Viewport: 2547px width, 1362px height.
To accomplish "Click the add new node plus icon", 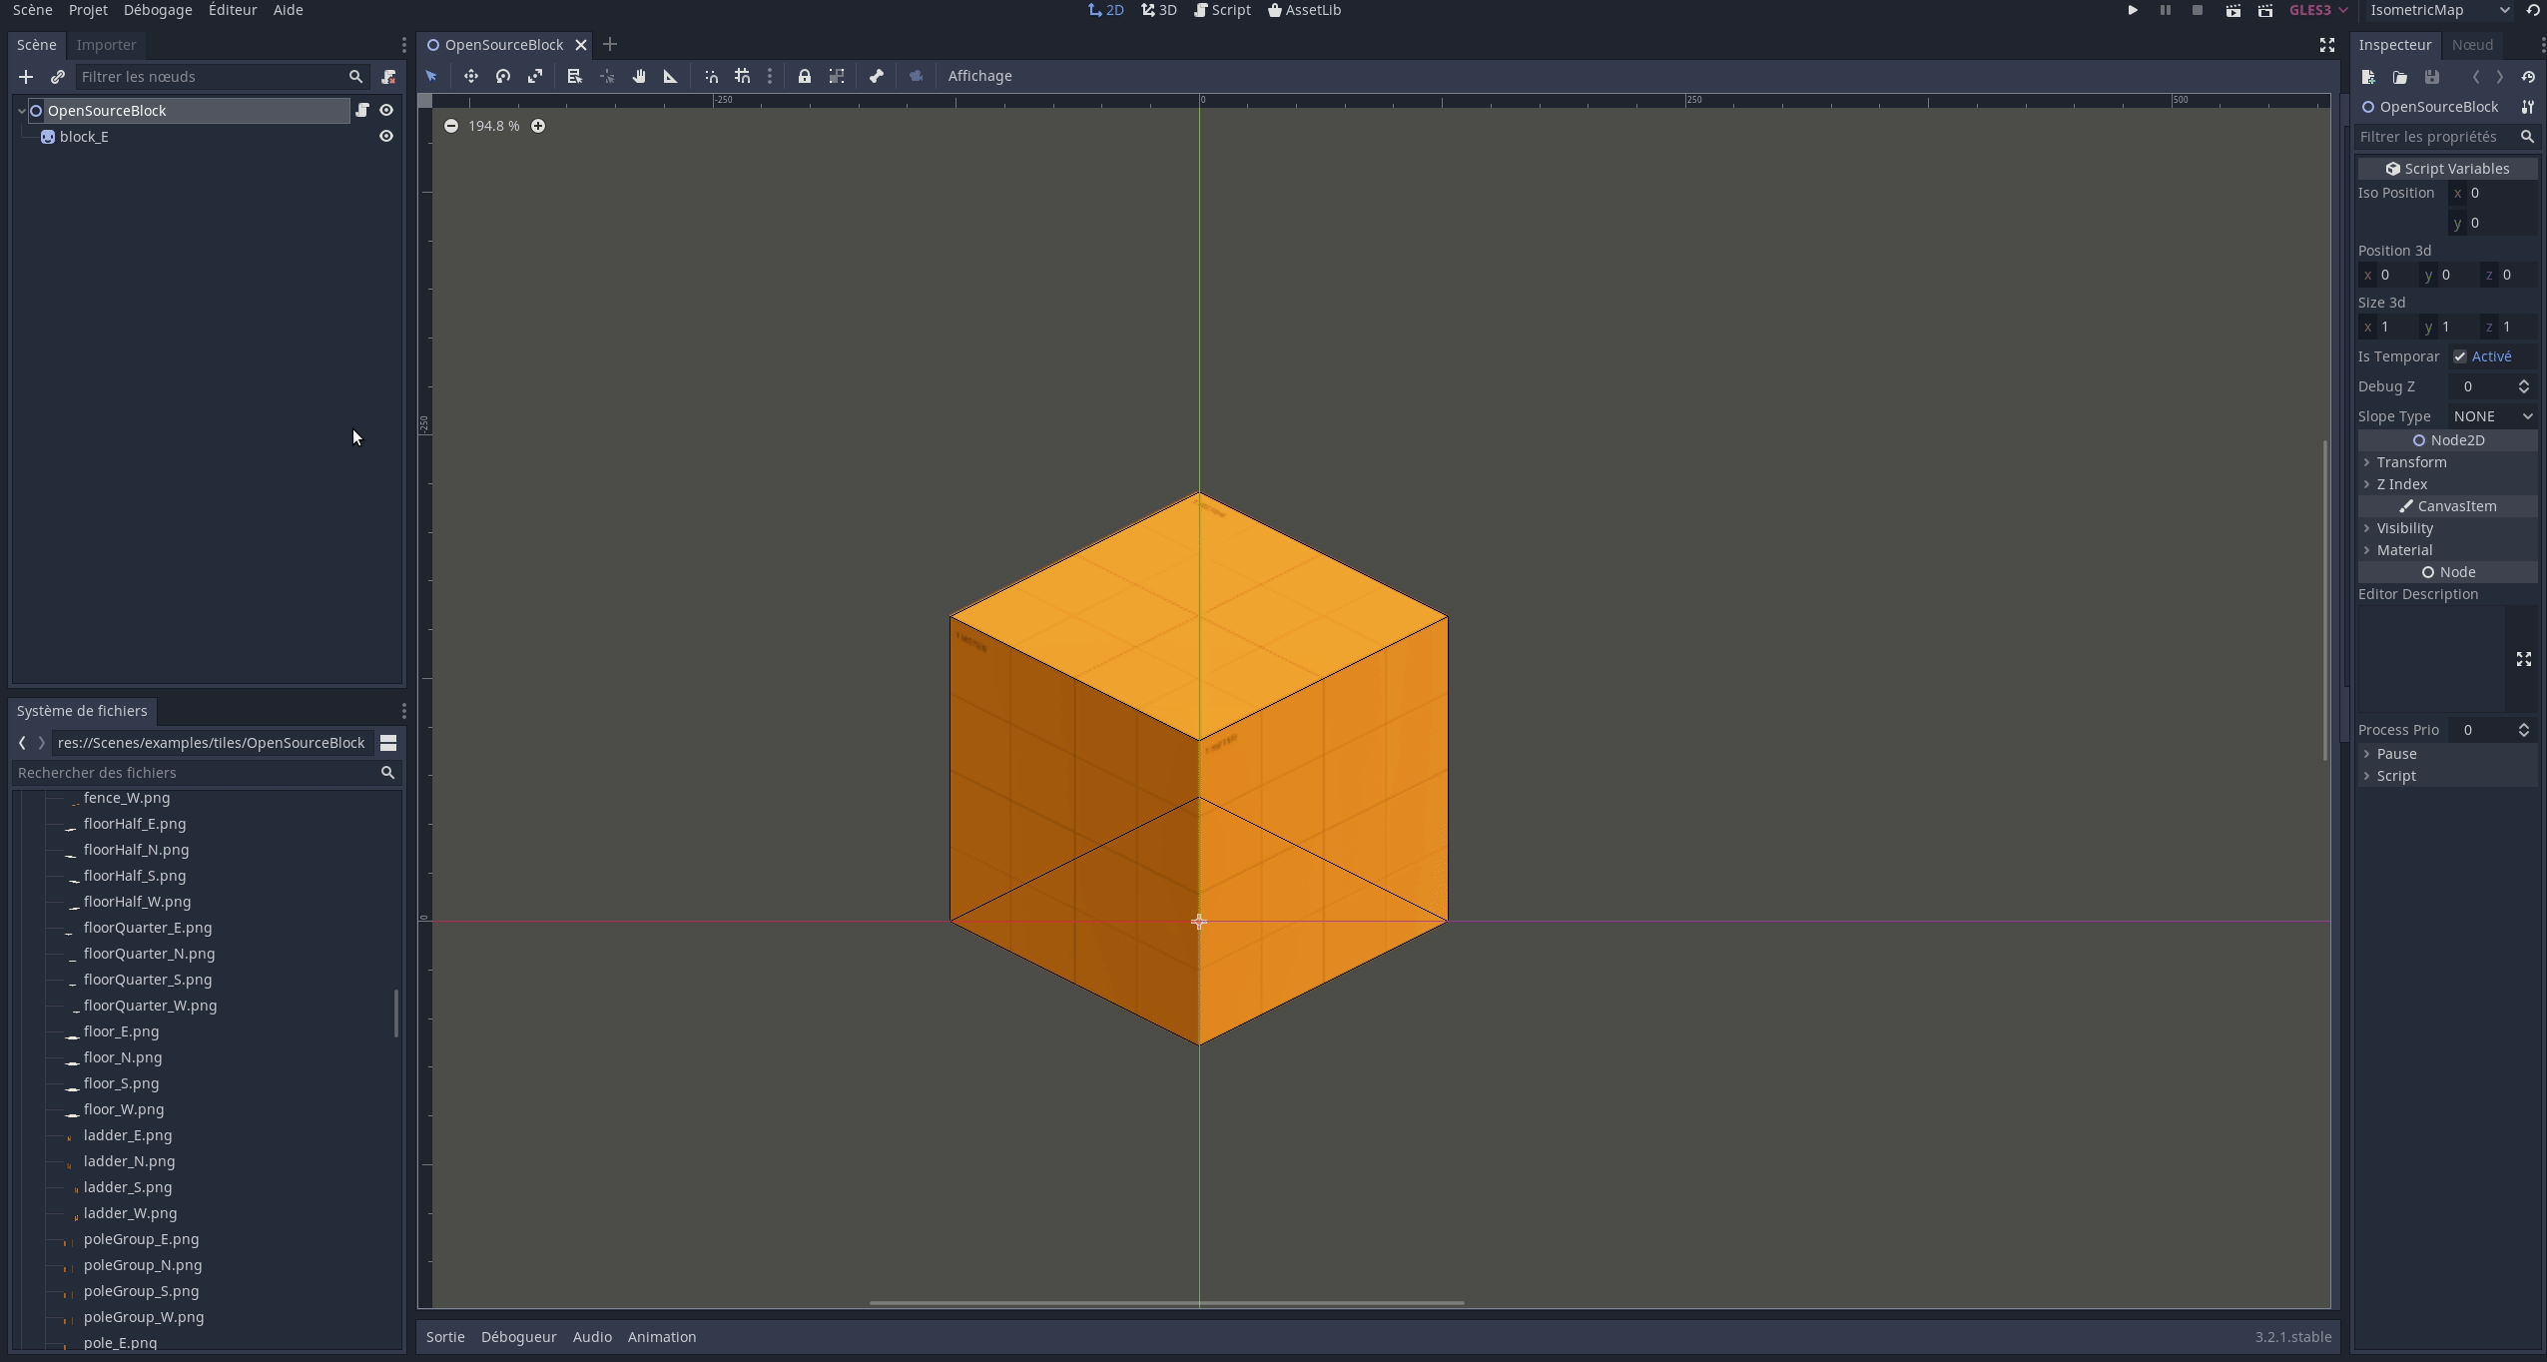I will (26, 77).
